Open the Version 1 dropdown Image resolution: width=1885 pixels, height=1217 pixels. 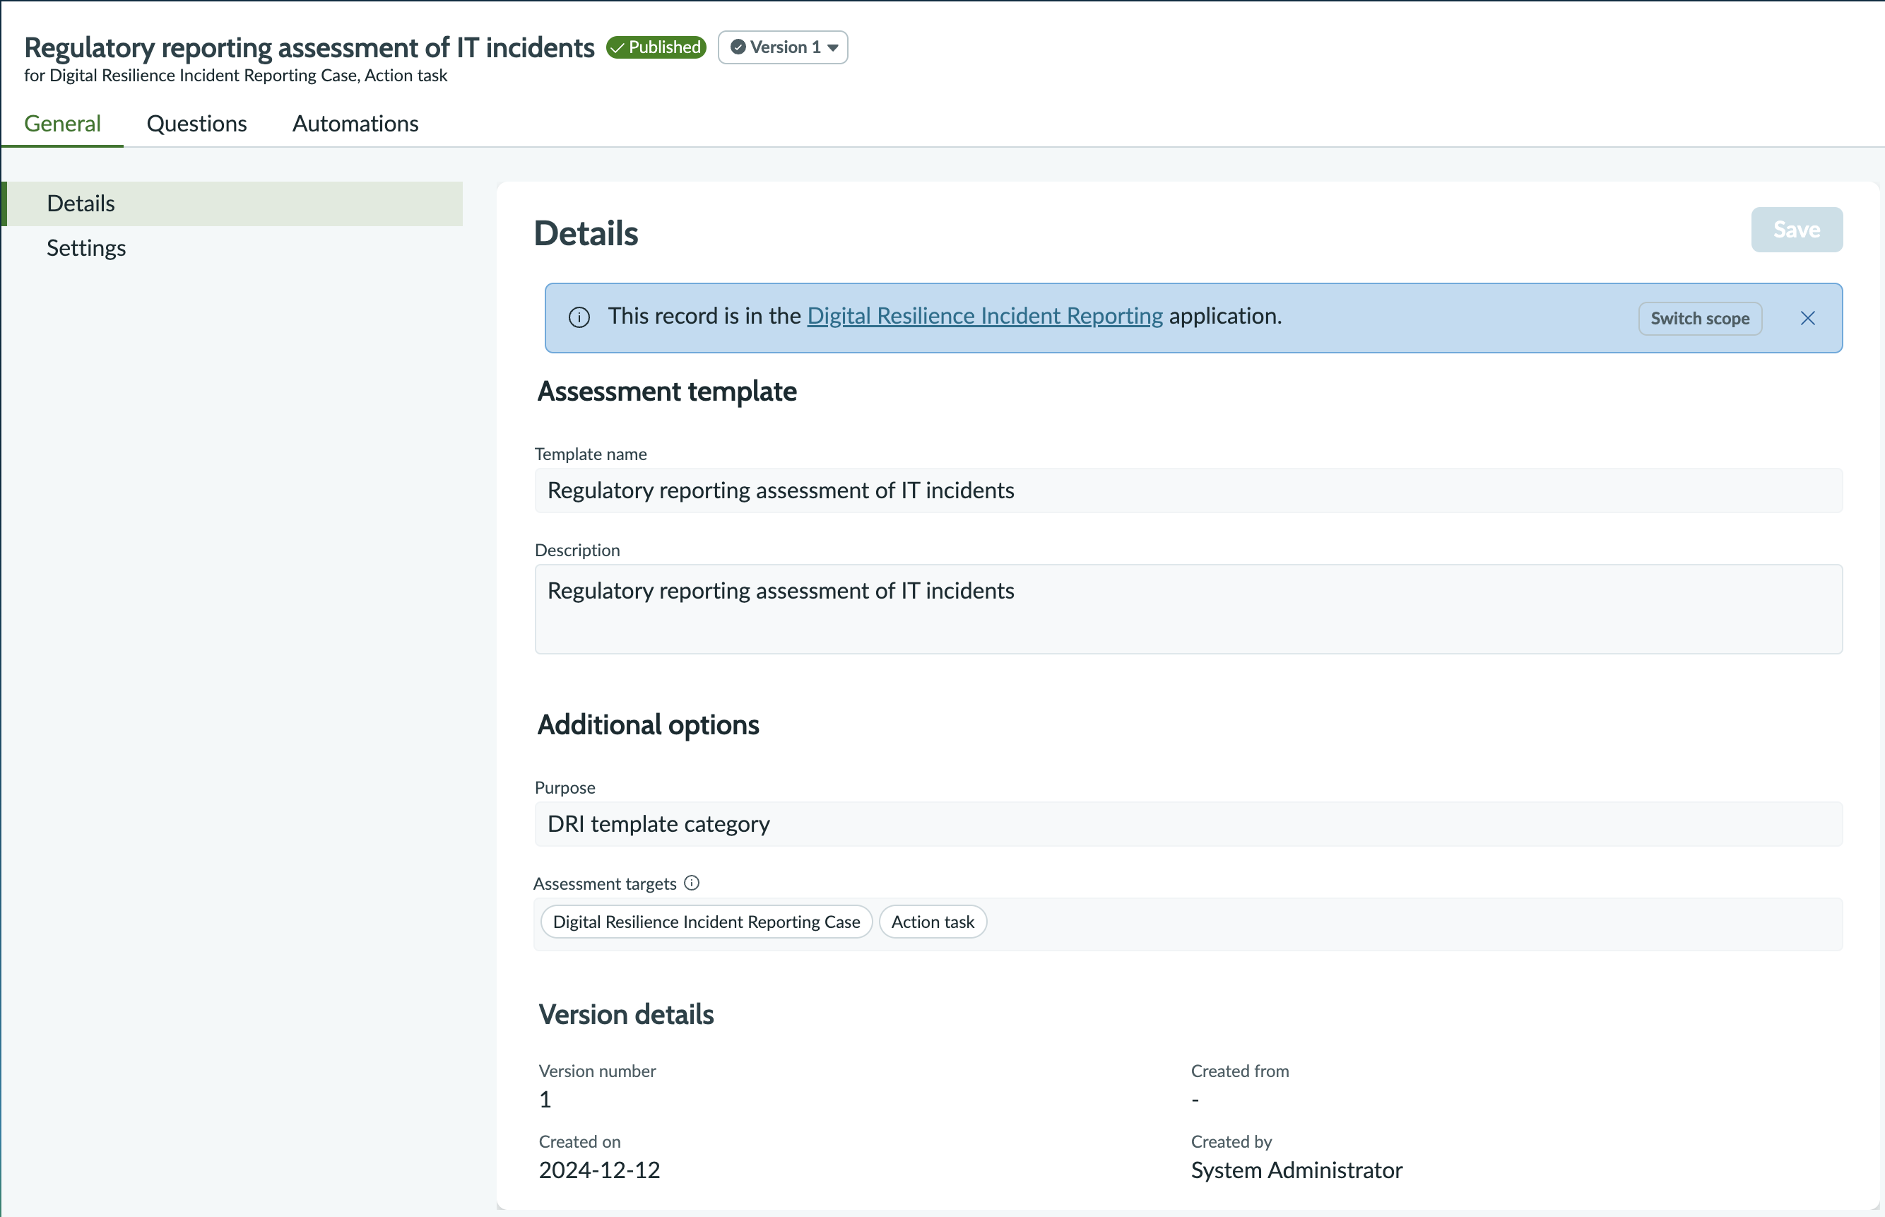pyautogui.click(x=782, y=47)
